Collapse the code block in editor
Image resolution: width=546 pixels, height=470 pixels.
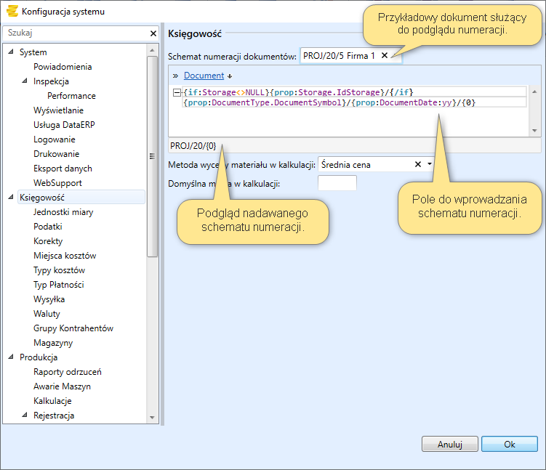pyautogui.click(x=177, y=92)
